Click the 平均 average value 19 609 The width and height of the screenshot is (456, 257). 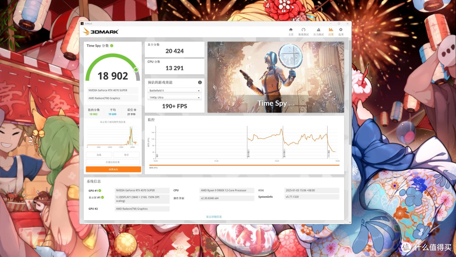[113, 115]
